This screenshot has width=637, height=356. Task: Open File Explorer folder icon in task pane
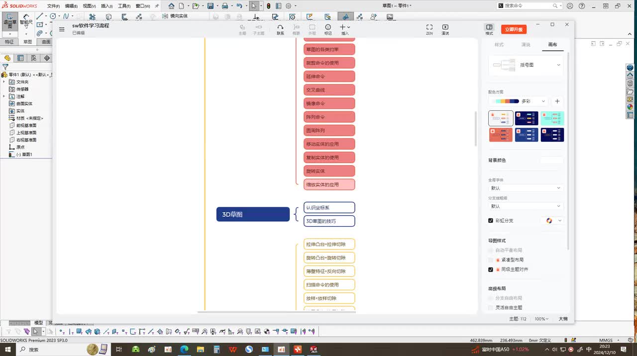[x=630, y=91]
